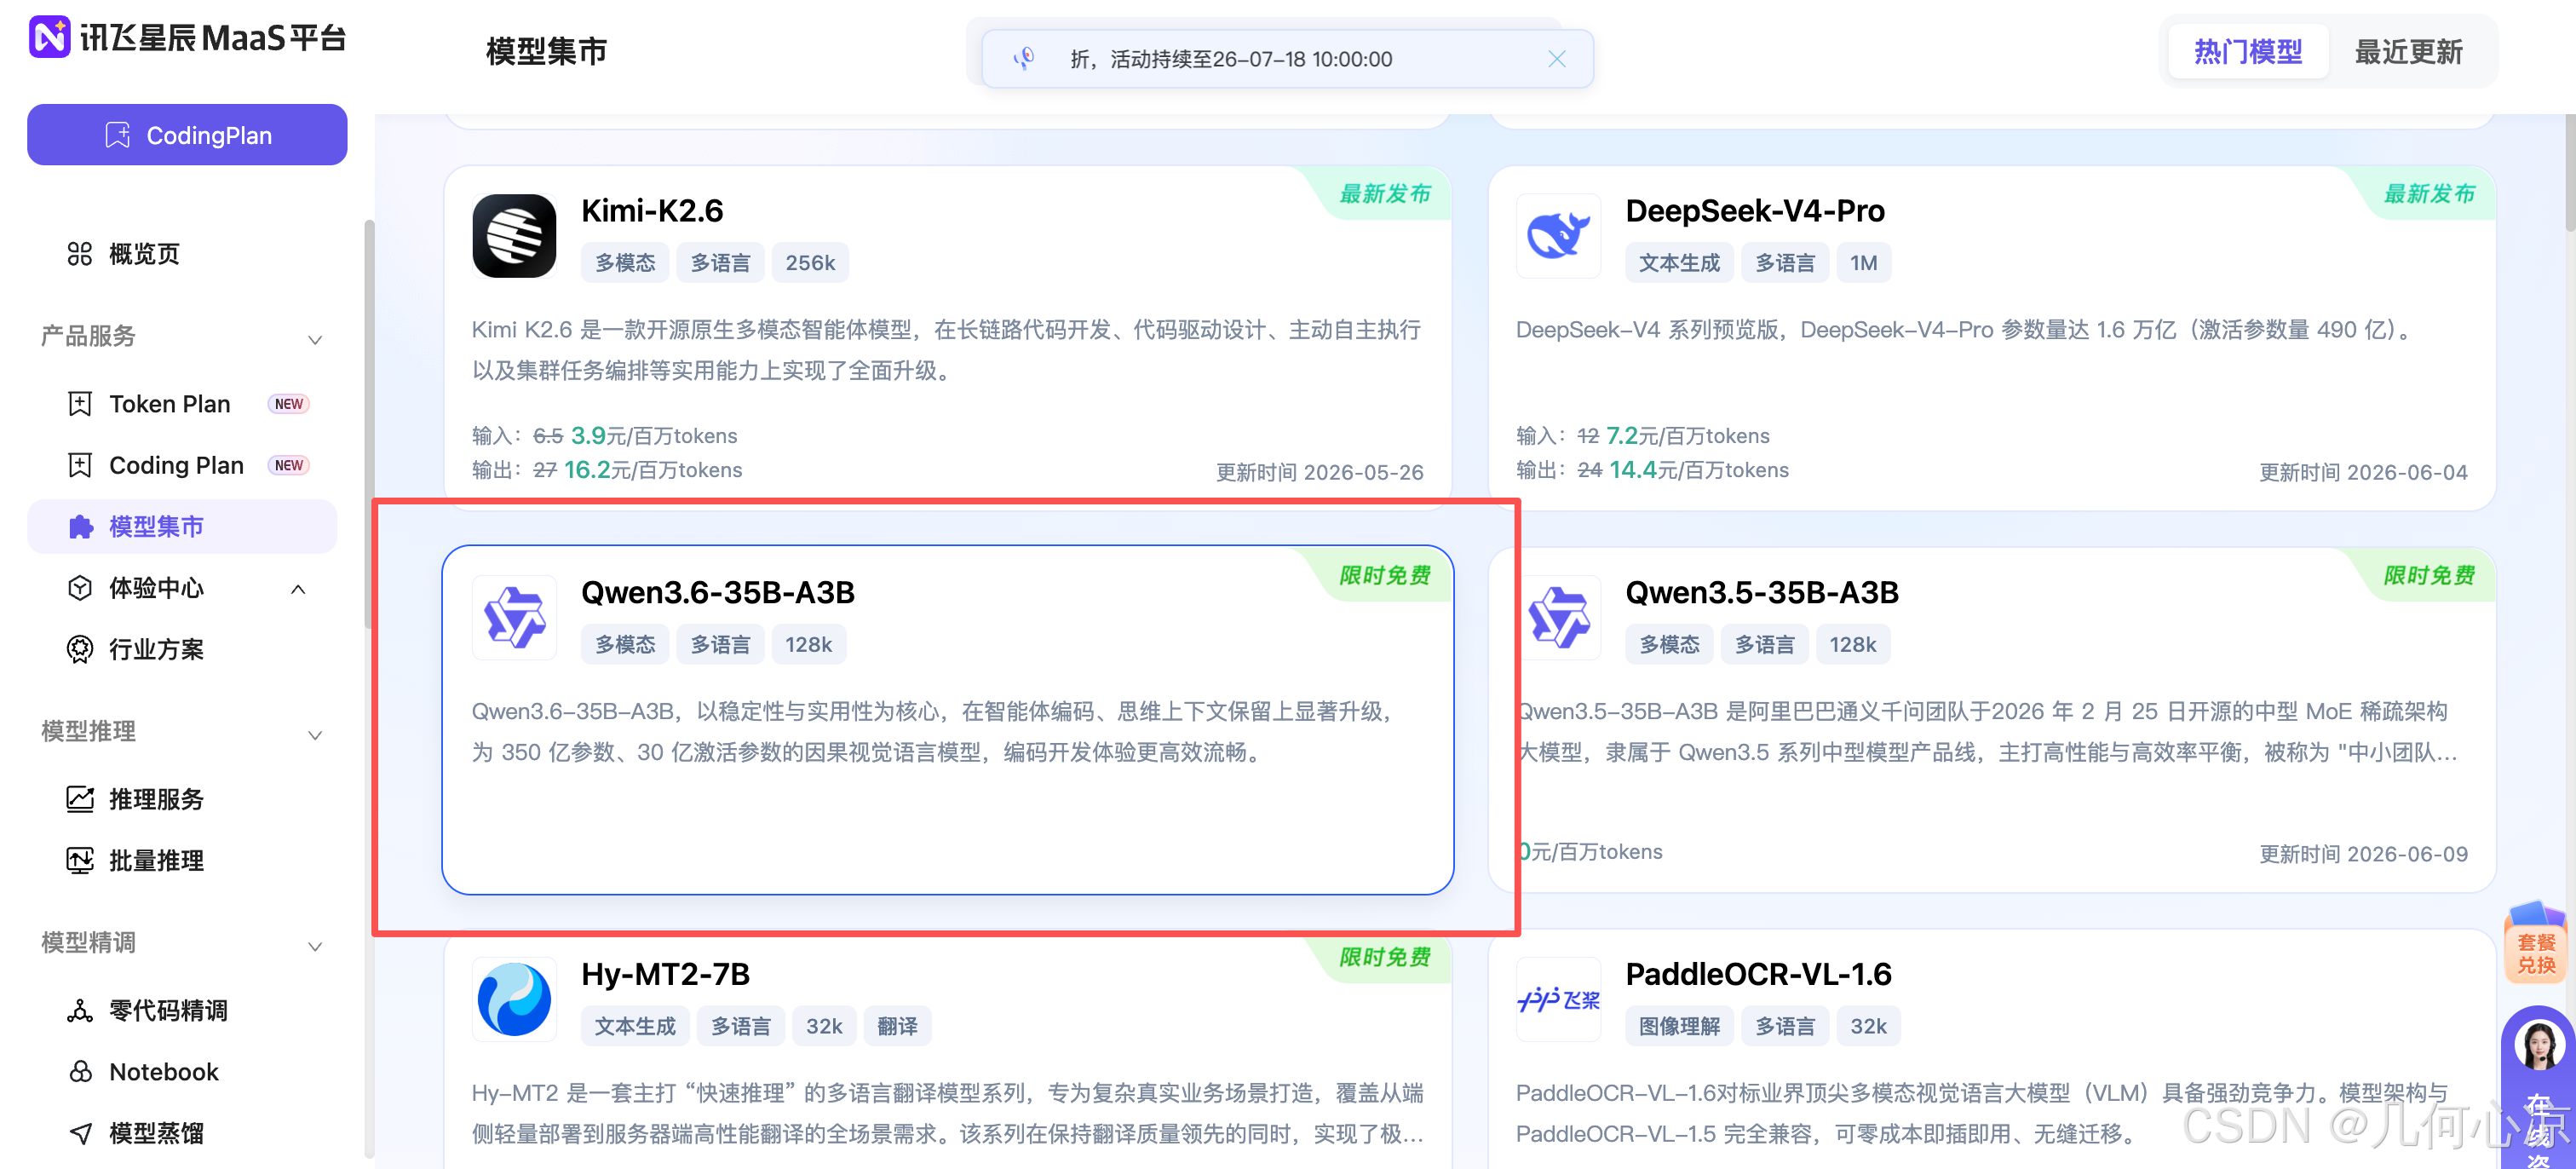
Task: Click the page scrollbar thumb at right edge
Action: (x=2569, y=173)
